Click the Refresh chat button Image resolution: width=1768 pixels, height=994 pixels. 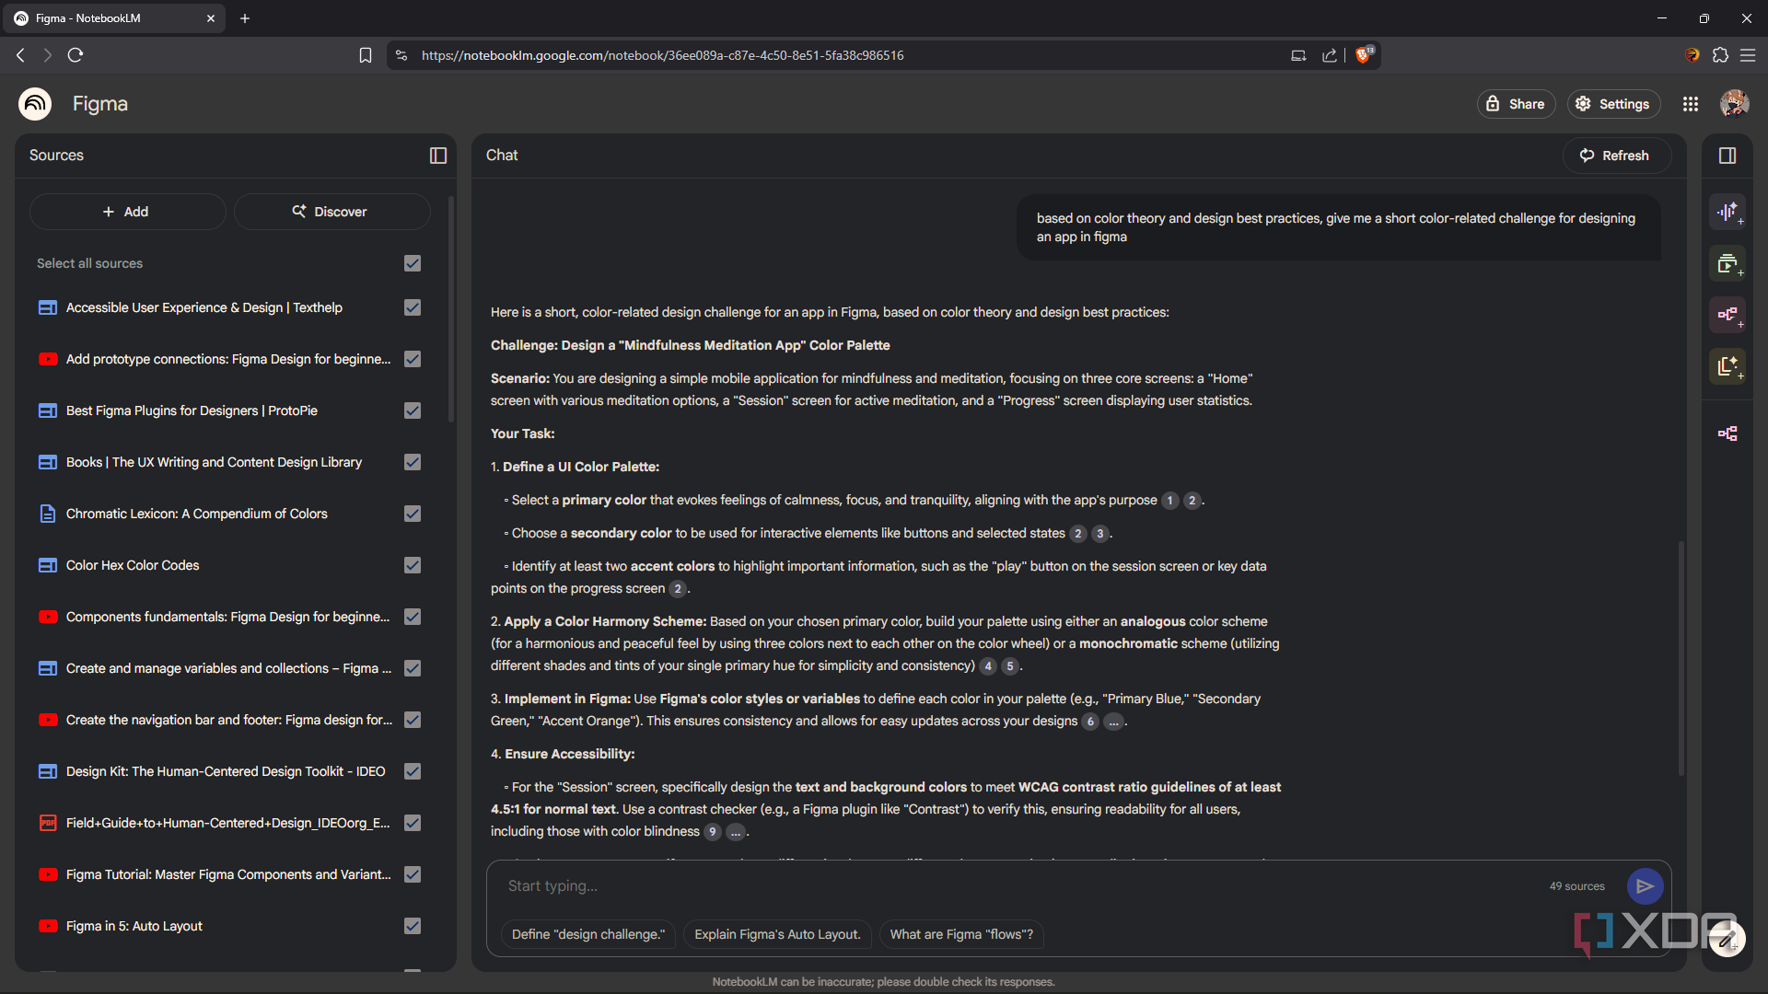pos(1616,156)
